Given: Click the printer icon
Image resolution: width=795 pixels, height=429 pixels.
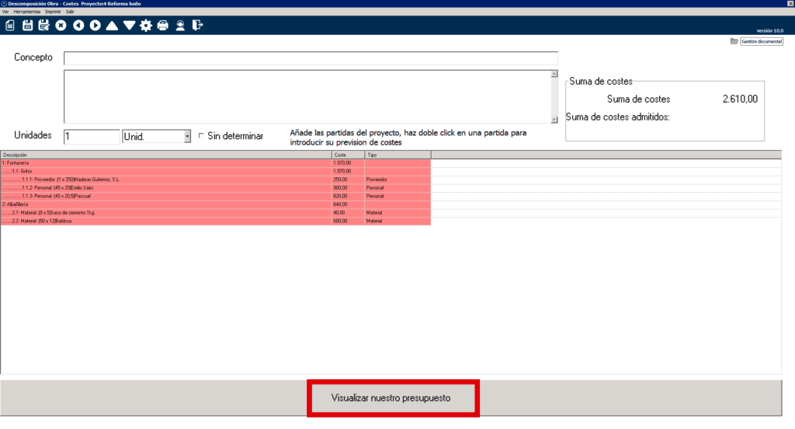Looking at the screenshot, I should (163, 26).
